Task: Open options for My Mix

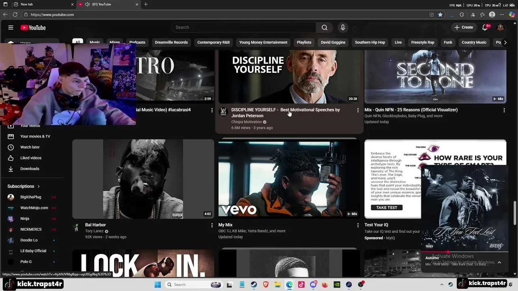Action: click(358, 225)
